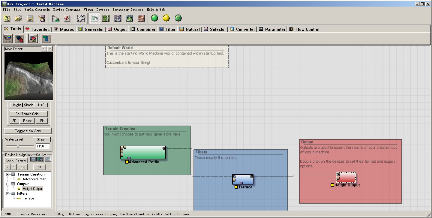The width and height of the screenshot is (432, 218).
Task: Switch to the Filter tab
Action: [167, 29]
